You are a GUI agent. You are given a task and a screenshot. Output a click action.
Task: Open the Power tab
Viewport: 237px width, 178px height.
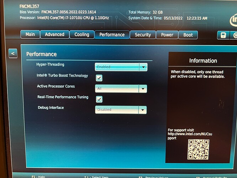[x=167, y=35]
